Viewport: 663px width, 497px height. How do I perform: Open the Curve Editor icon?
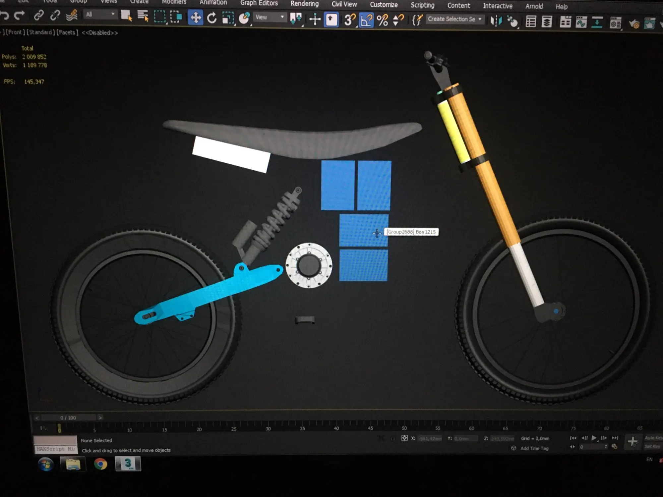[x=581, y=23]
